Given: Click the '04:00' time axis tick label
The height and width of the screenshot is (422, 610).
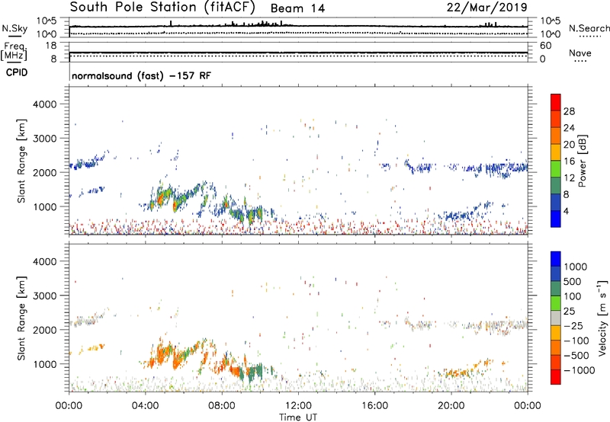Looking at the screenshot, I should 146,406.
